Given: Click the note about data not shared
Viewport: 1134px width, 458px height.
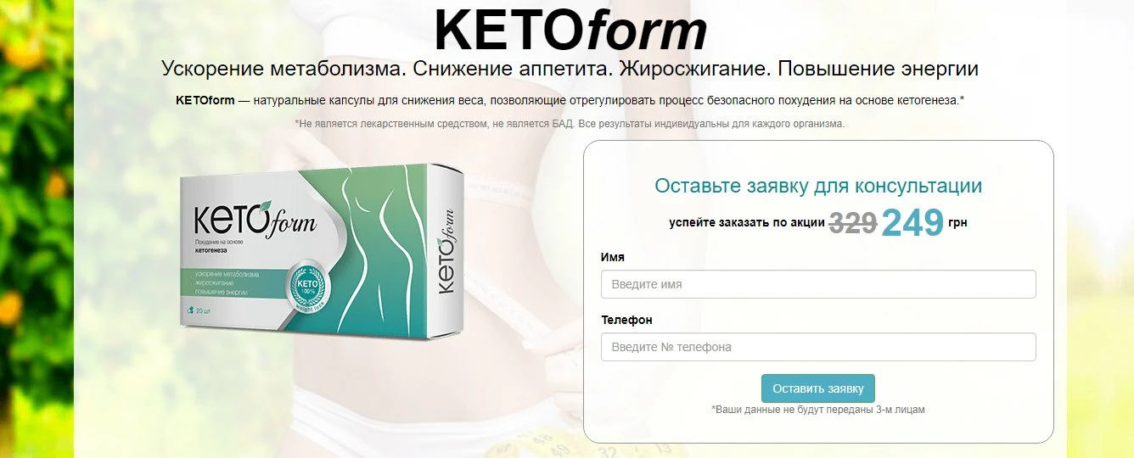Looking at the screenshot, I should point(818,410).
